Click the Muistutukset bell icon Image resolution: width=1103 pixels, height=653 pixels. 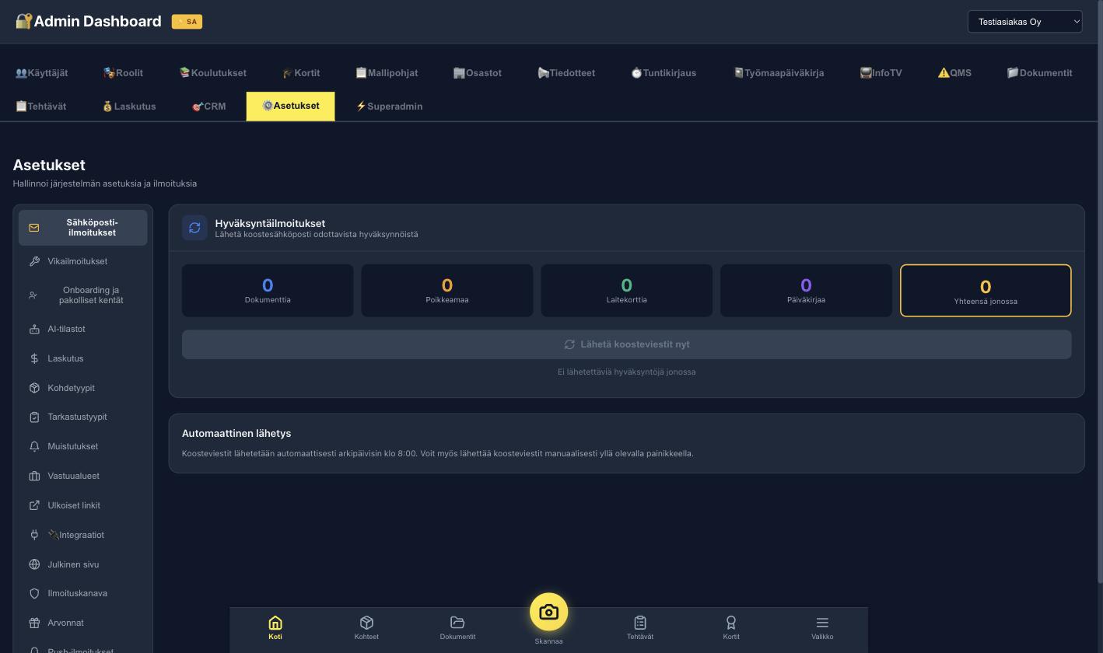click(34, 446)
